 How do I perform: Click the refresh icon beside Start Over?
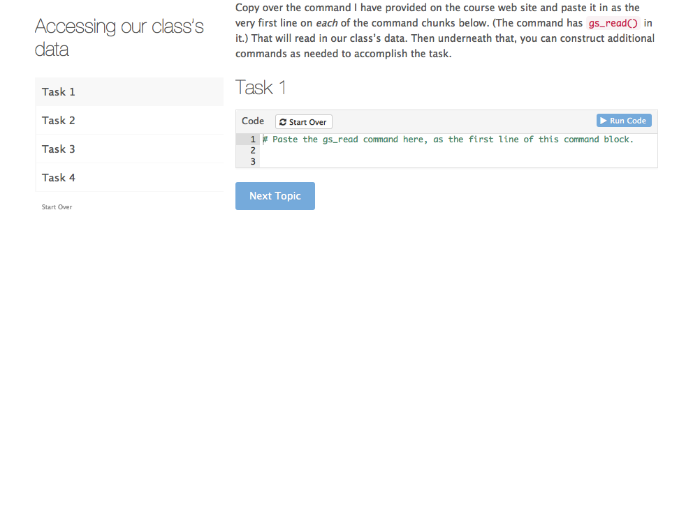[283, 122]
